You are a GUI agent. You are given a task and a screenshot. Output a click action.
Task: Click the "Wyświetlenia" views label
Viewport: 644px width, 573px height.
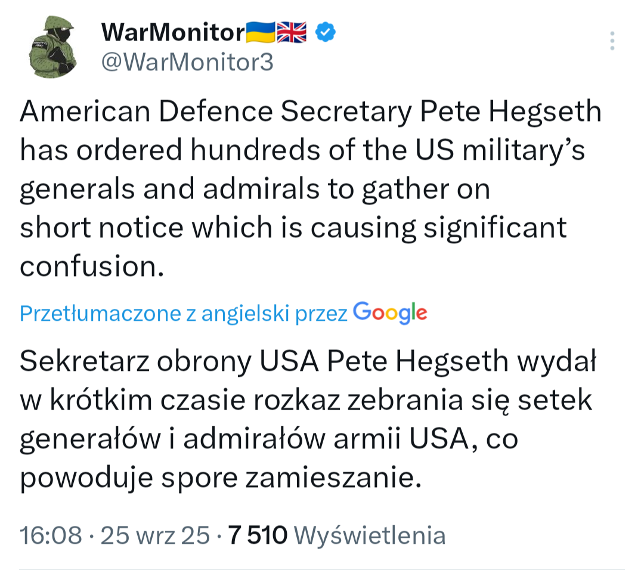click(x=370, y=535)
